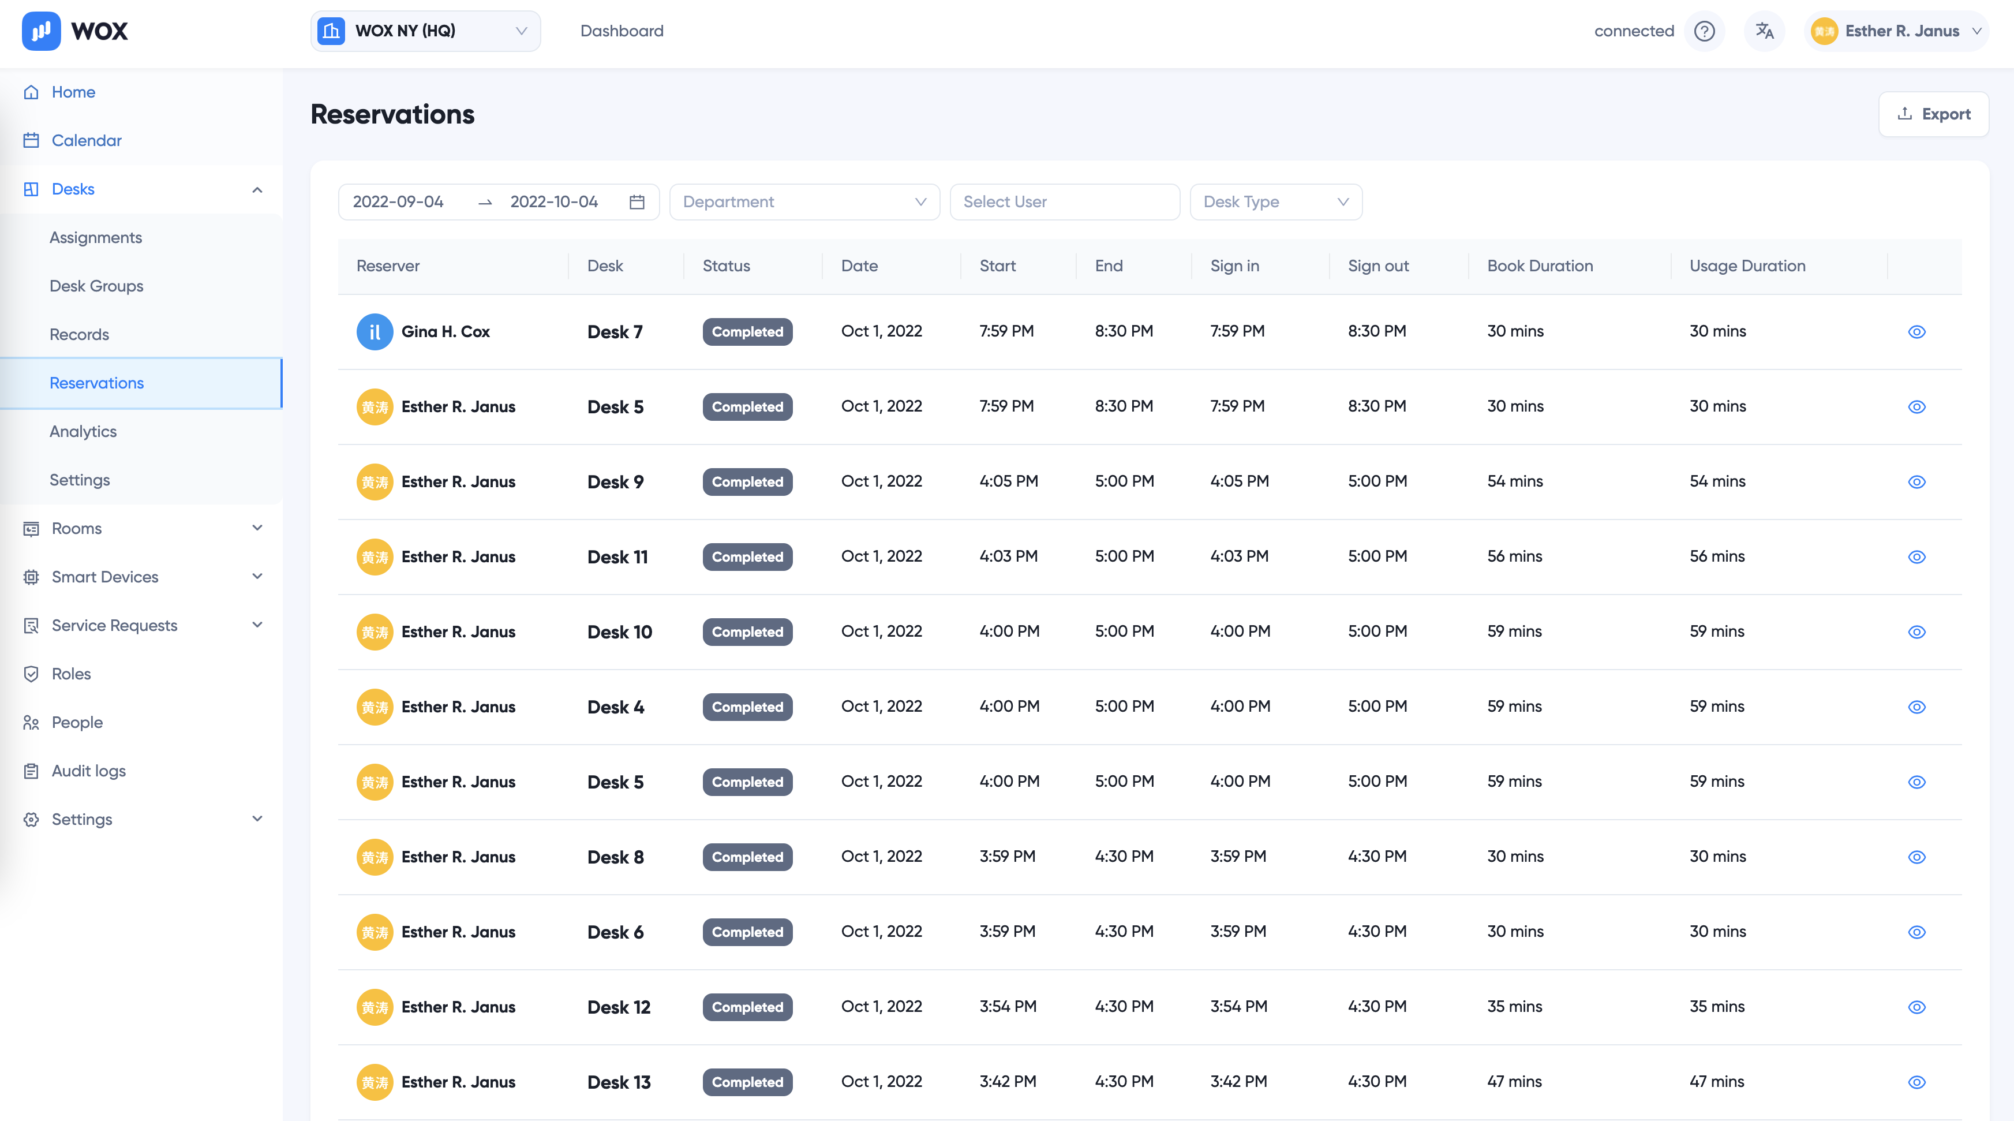Image resolution: width=2014 pixels, height=1121 pixels.
Task: Expand the Smart Devices sidebar section
Action: click(257, 577)
